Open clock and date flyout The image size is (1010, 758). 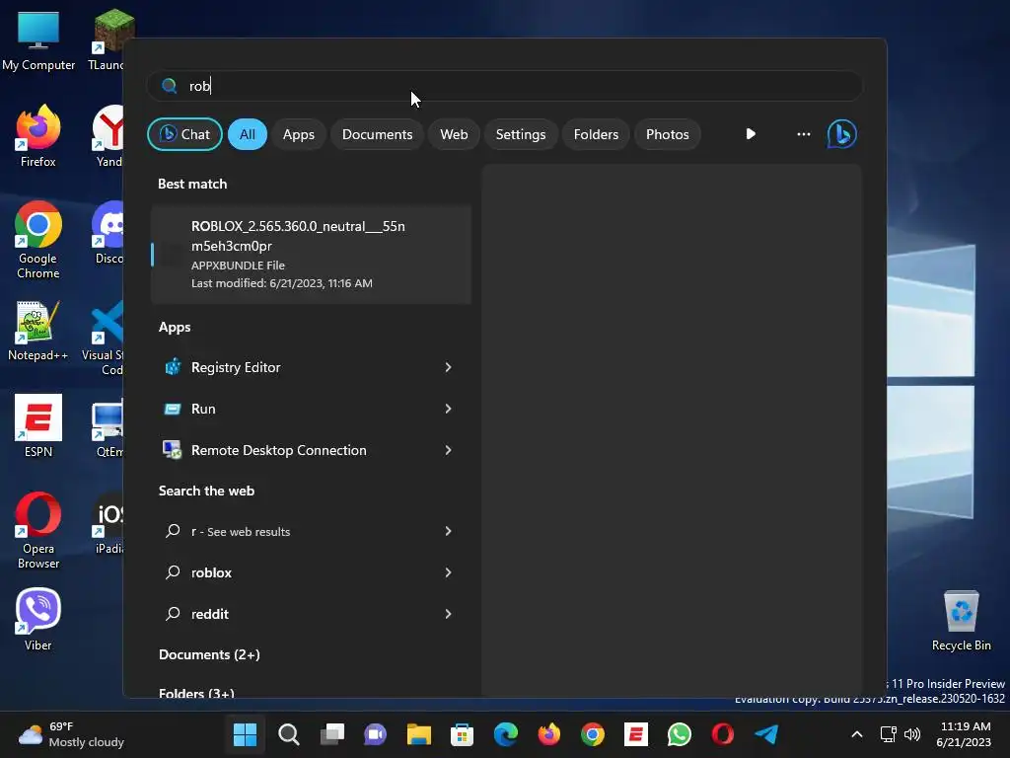point(964,734)
